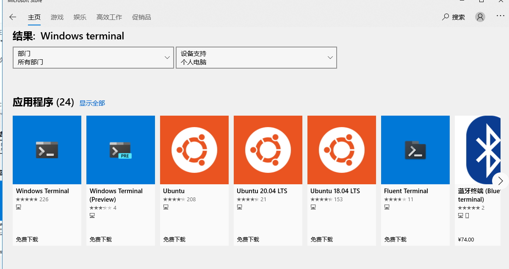This screenshot has height=269, width=509.
Task: Click the Ubuntu 18.04 LTS tile image
Action: coord(342,150)
